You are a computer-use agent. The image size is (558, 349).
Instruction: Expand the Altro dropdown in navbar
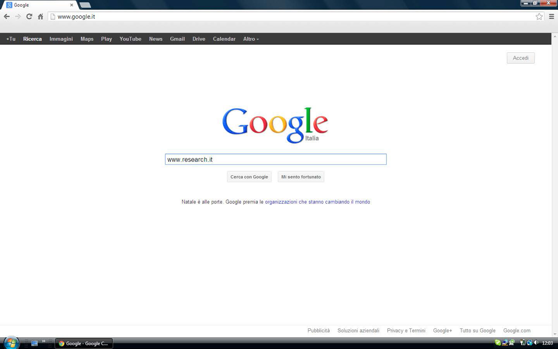click(x=250, y=39)
